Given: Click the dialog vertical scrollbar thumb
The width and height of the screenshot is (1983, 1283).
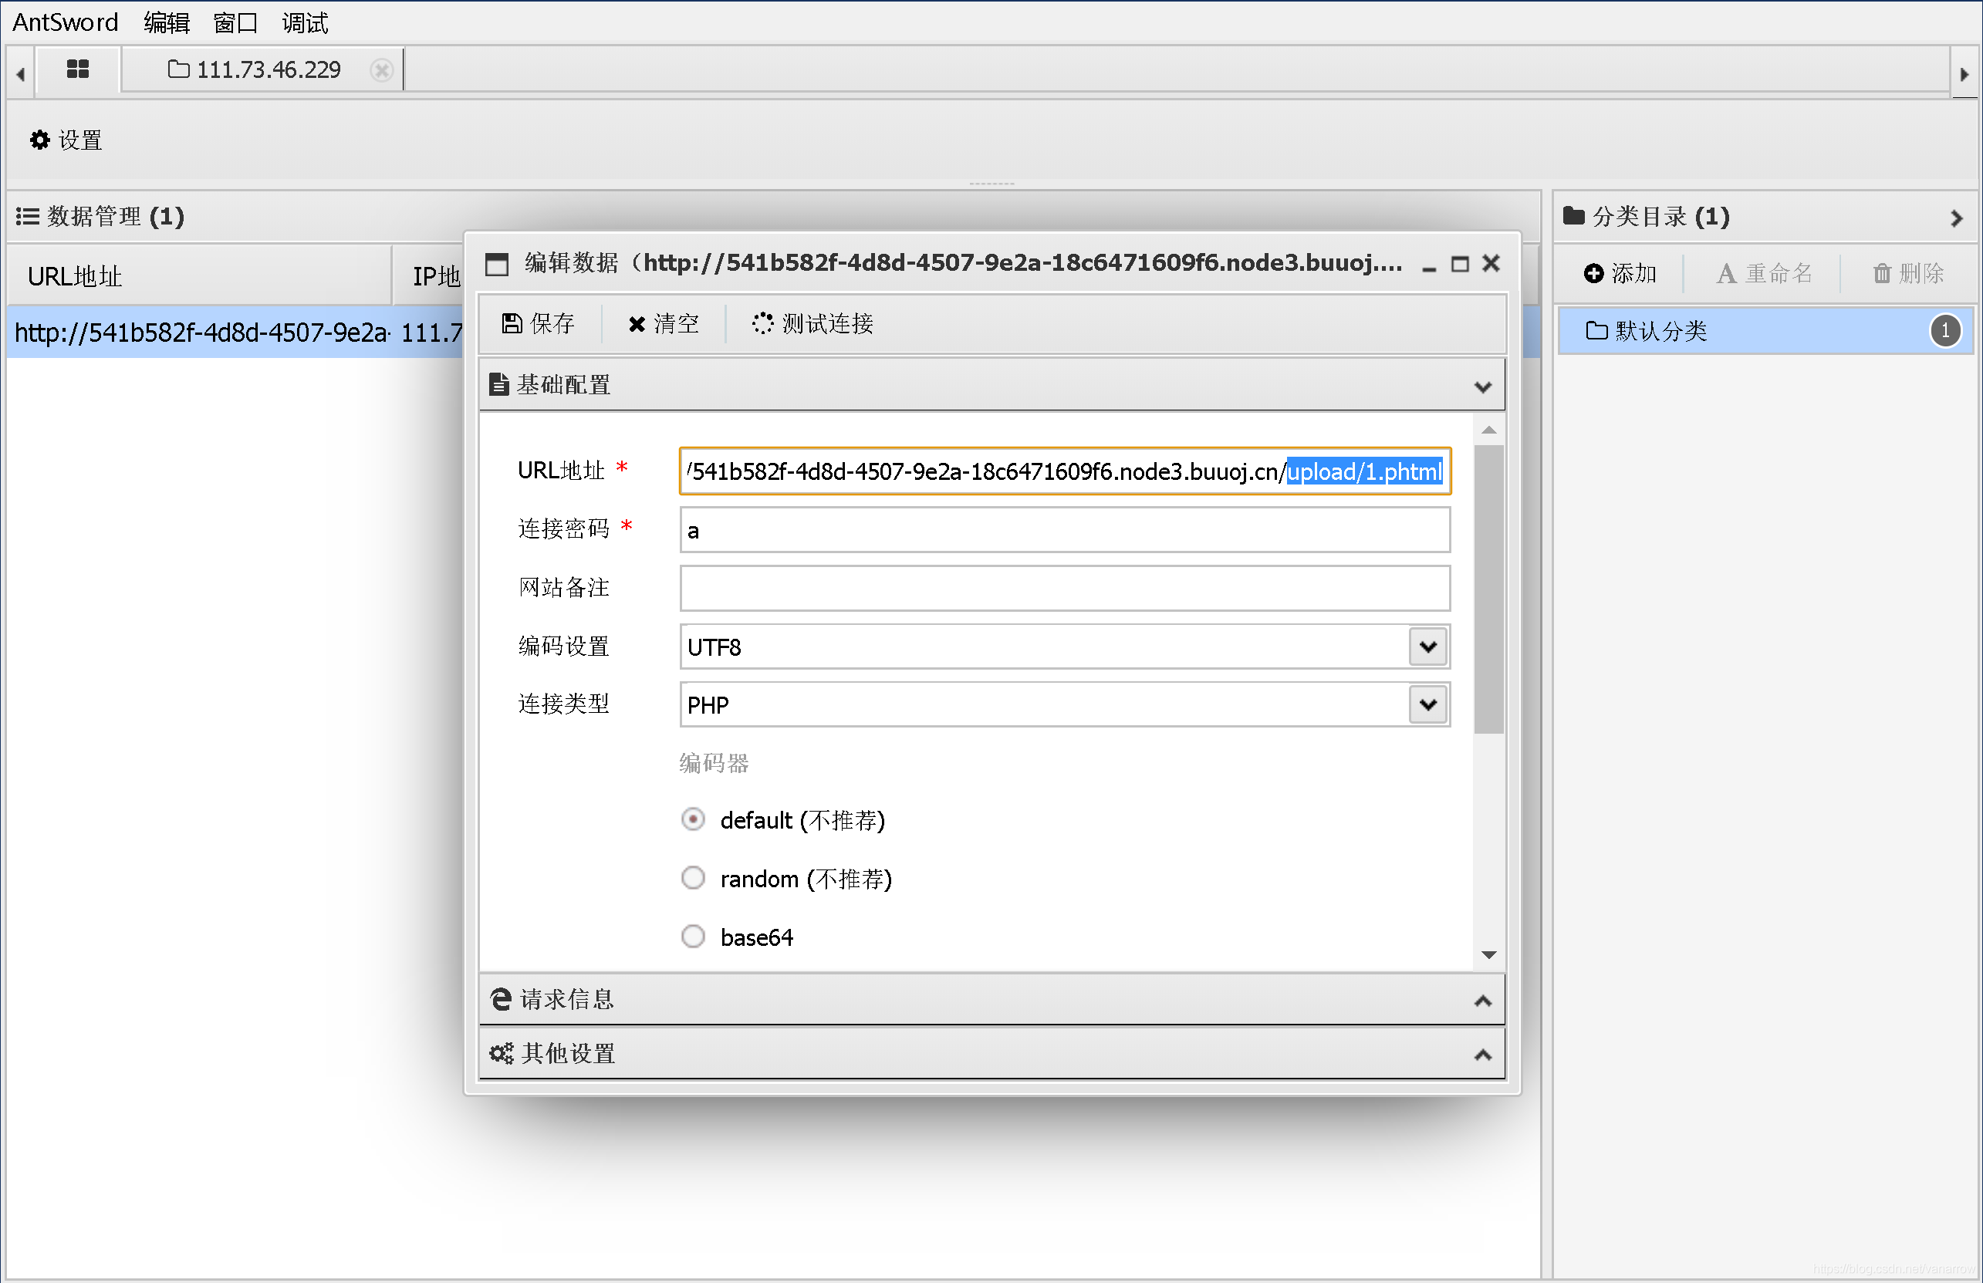Looking at the screenshot, I should (x=1489, y=590).
